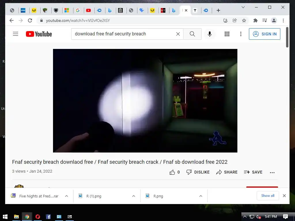The height and width of the screenshot is (221, 295).
Task: Go to the YouTube home logo
Action: point(39,34)
